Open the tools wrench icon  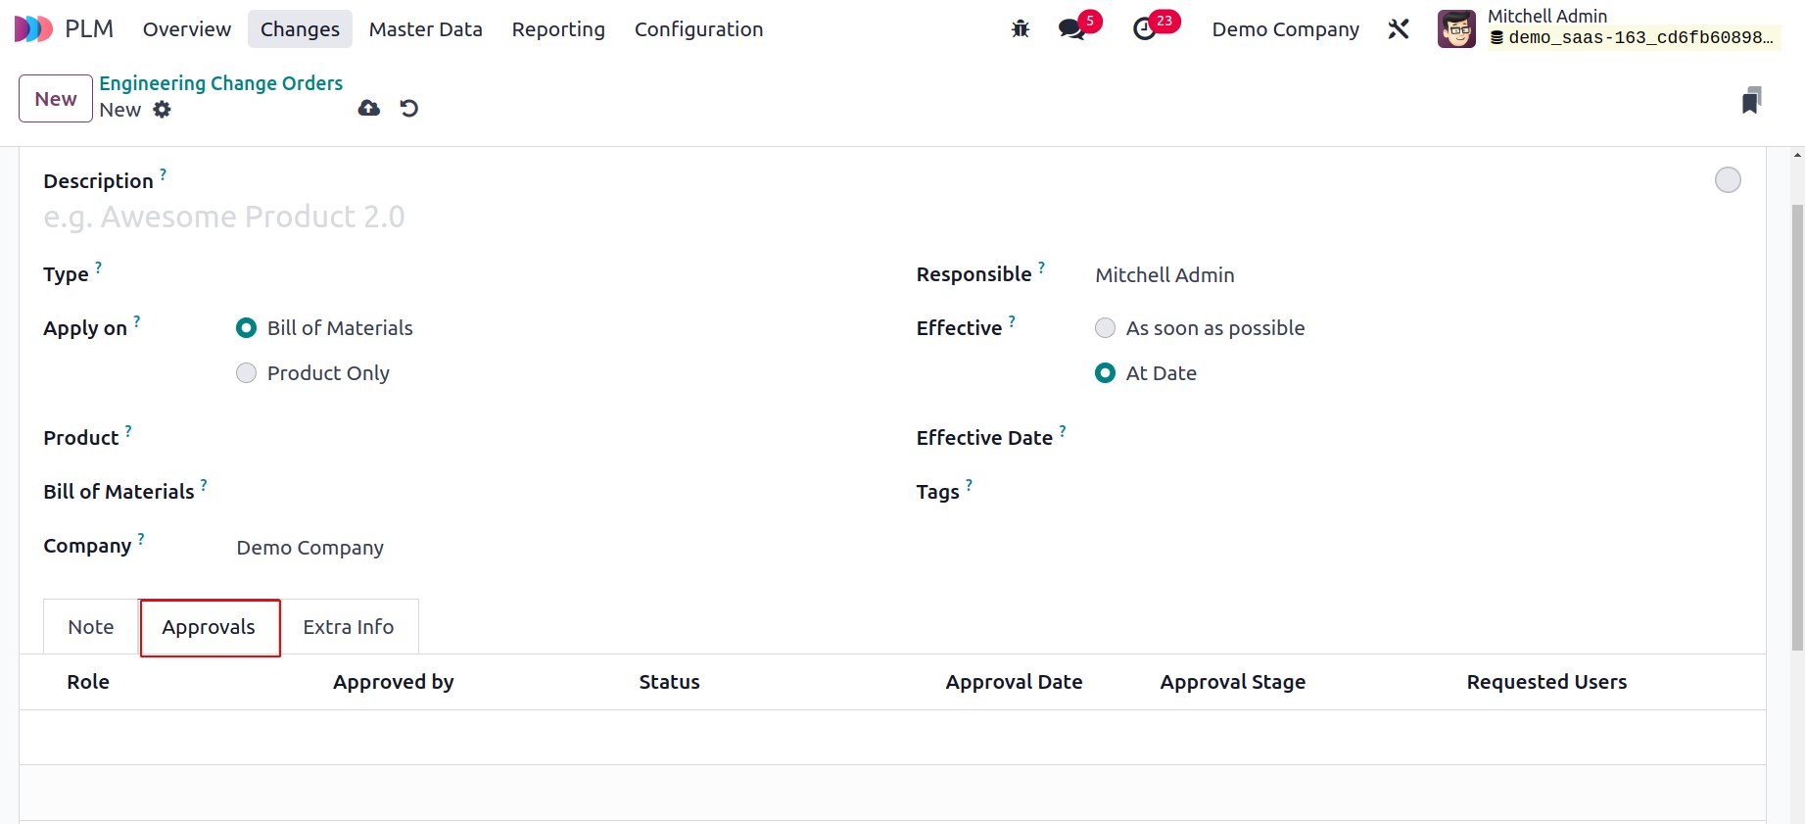(1399, 29)
